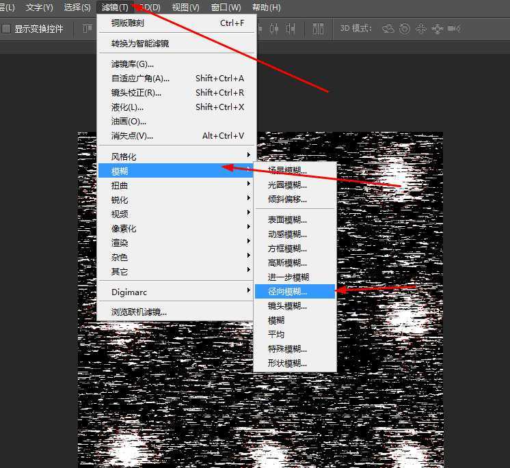
Task: Click 浏览联机滤镜... at the menu bottom
Action: [x=139, y=312]
